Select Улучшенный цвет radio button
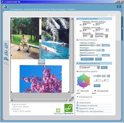Viewport: 124px width, 123px height. pos(95,91)
